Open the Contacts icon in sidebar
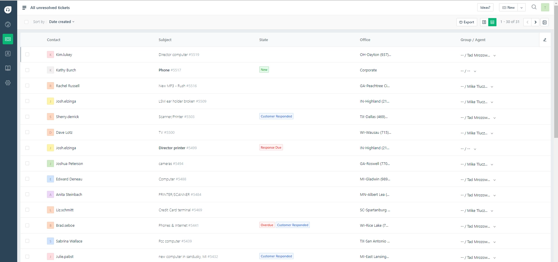 [8, 54]
